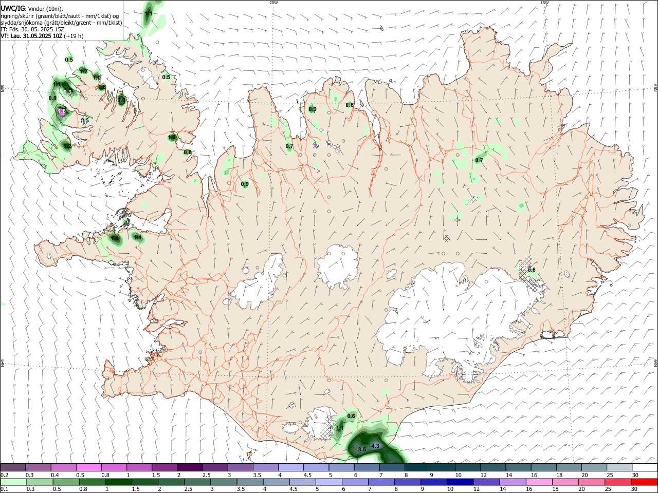Click the 4.3 precipitation value on the south coast
The image size is (658, 493).
[375, 446]
